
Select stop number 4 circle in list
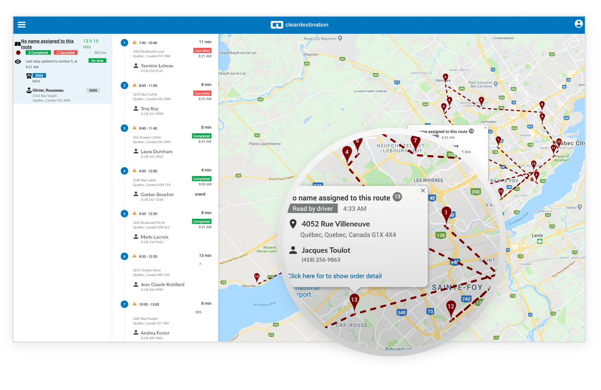pos(124,171)
